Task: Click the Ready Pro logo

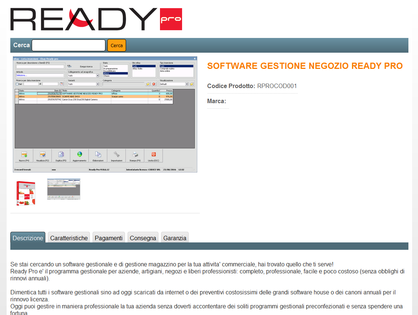Action: pyautogui.click(x=96, y=19)
